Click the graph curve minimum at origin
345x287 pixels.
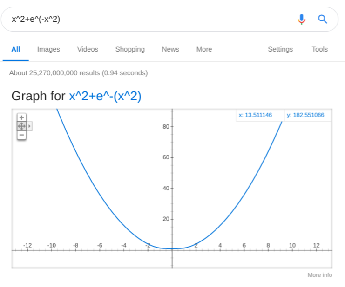point(172,248)
